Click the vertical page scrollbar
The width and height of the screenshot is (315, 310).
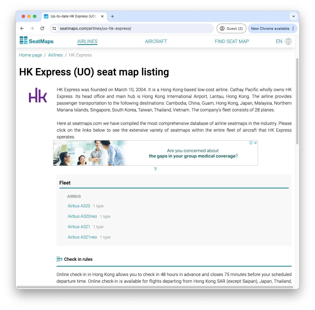click(x=297, y=101)
